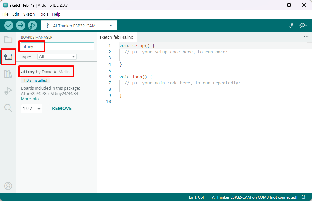Click the attiny by David A. Mellis title
This screenshot has height=201, width=312.
(x=45, y=72)
